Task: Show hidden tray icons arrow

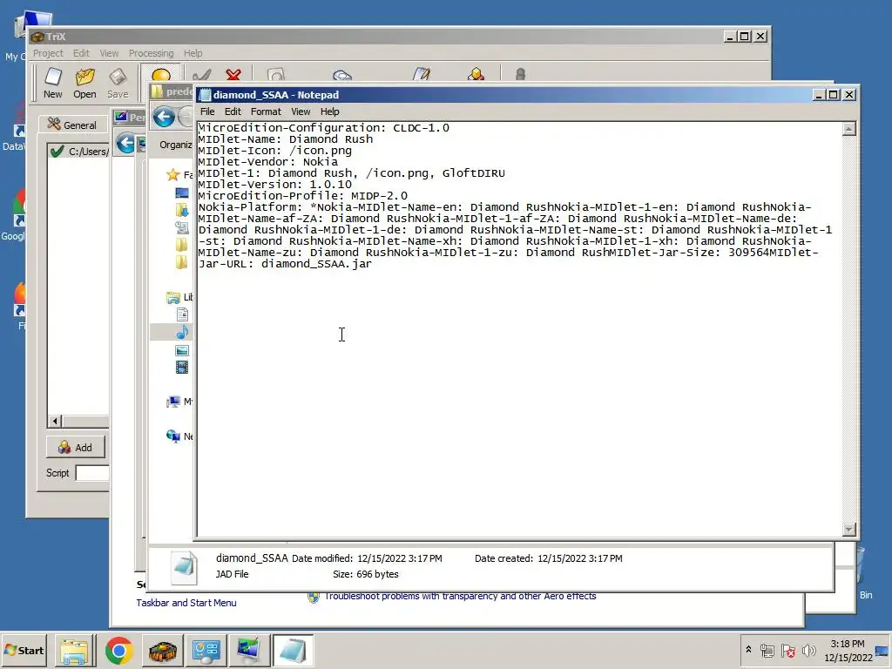Action: [x=748, y=650]
